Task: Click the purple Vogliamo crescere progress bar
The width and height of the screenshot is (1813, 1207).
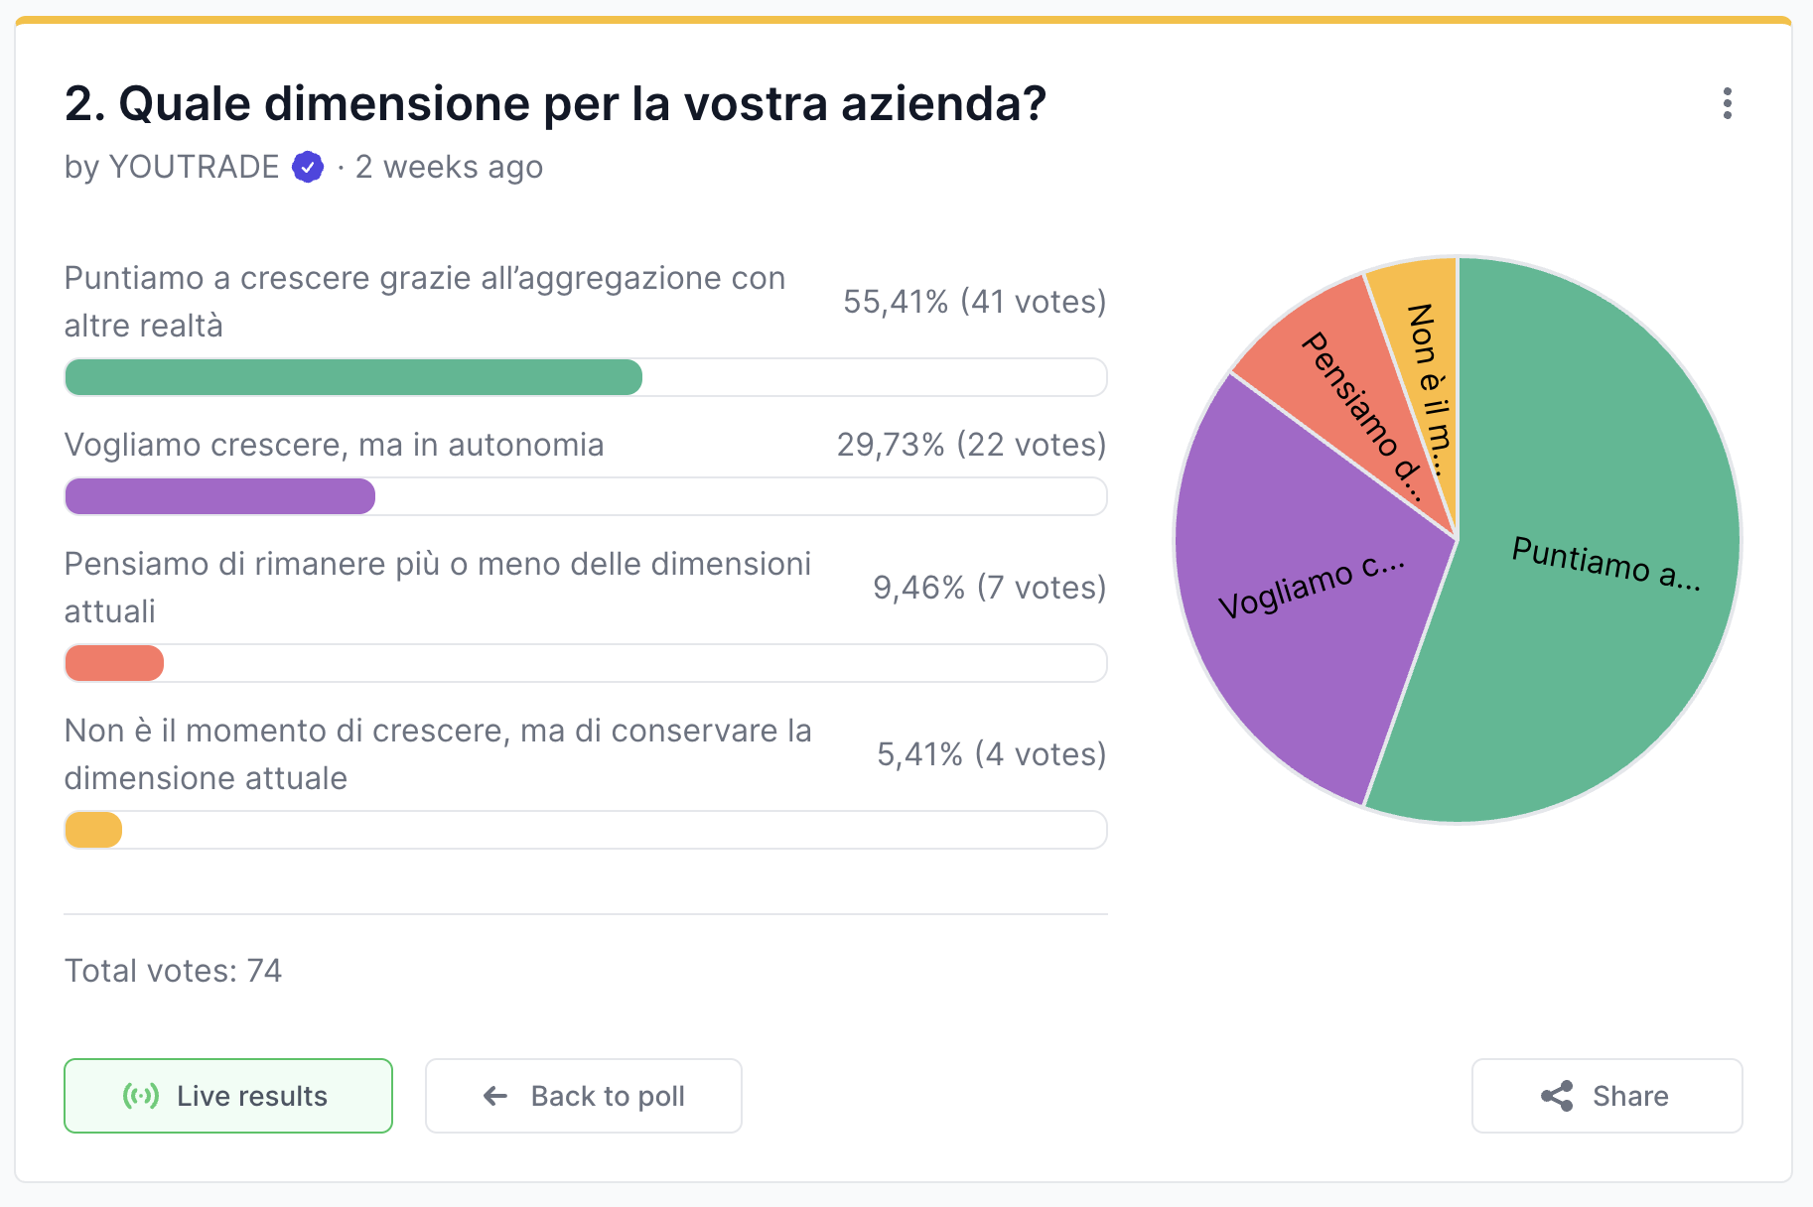Action: pyautogui.click(x=220, y=496)
